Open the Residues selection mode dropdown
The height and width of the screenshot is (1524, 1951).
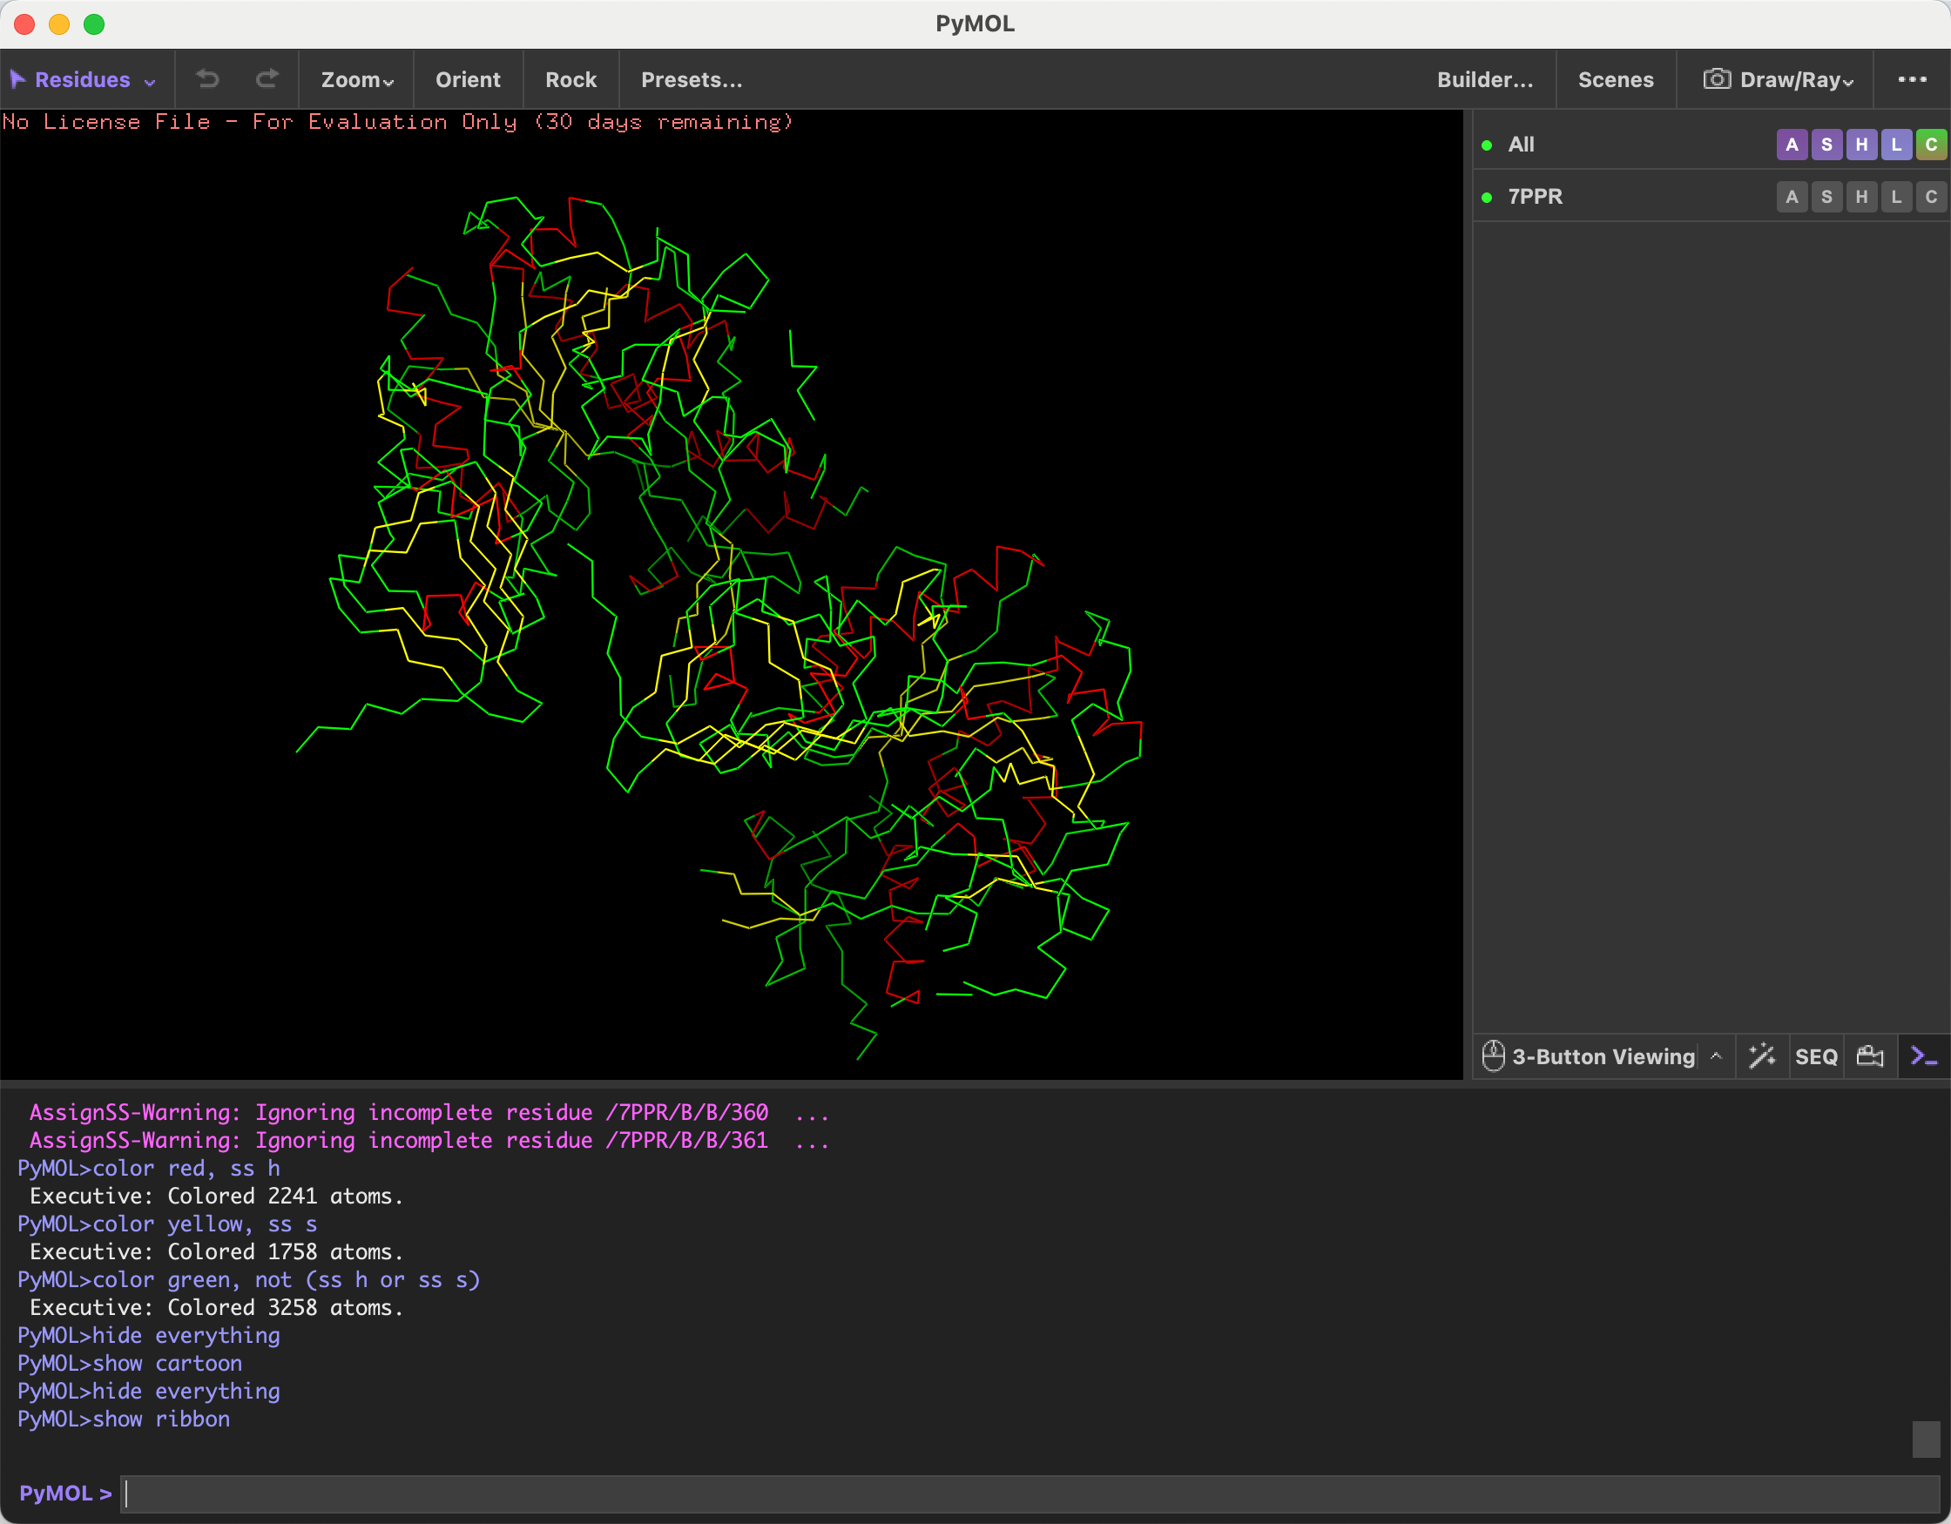(83, 79)
